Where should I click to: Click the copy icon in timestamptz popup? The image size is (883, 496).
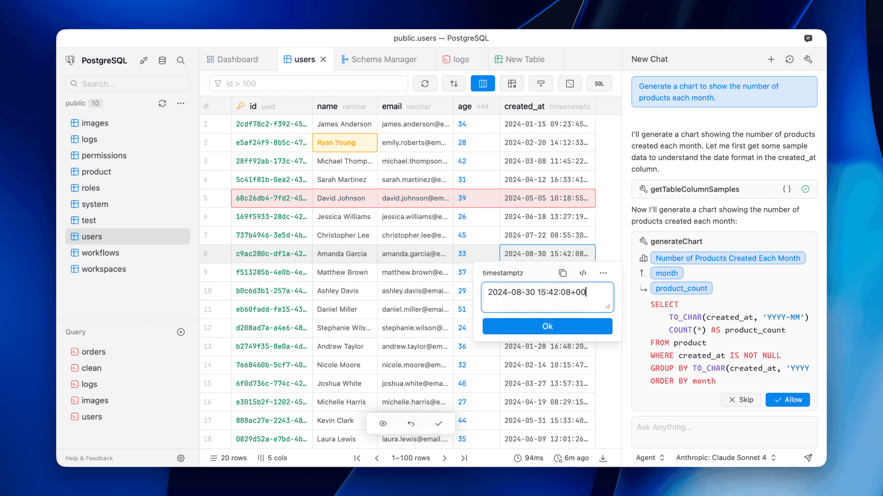562,273
